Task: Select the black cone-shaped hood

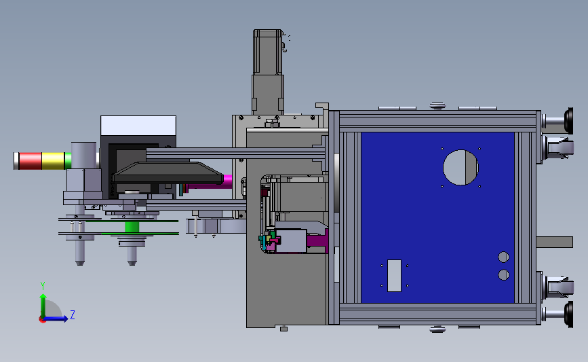Action: point(168,173)
